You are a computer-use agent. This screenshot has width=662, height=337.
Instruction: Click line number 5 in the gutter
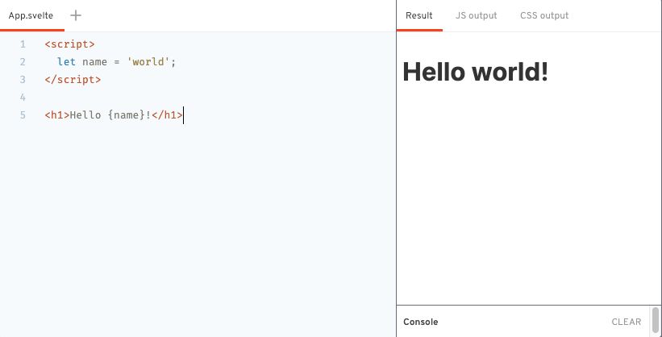pos(23,115)
